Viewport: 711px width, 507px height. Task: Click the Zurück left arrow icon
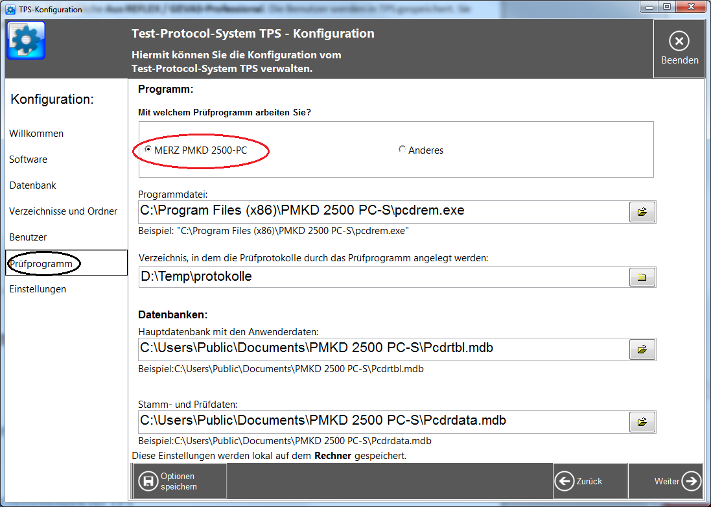(x=565, y=480)
